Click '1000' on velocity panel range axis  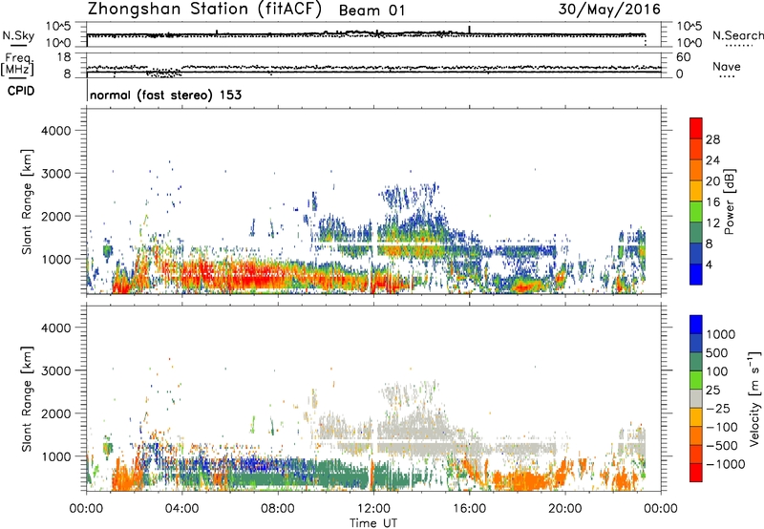pos(56,456)
